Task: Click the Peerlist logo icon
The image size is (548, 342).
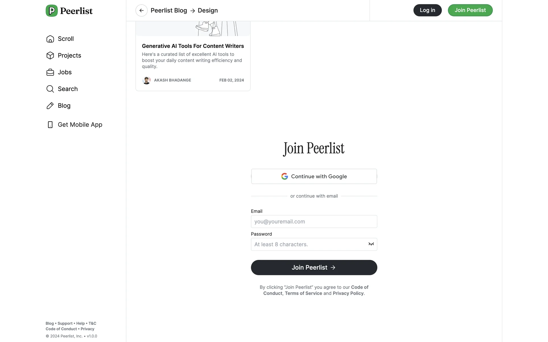Action: pos(52,11)
